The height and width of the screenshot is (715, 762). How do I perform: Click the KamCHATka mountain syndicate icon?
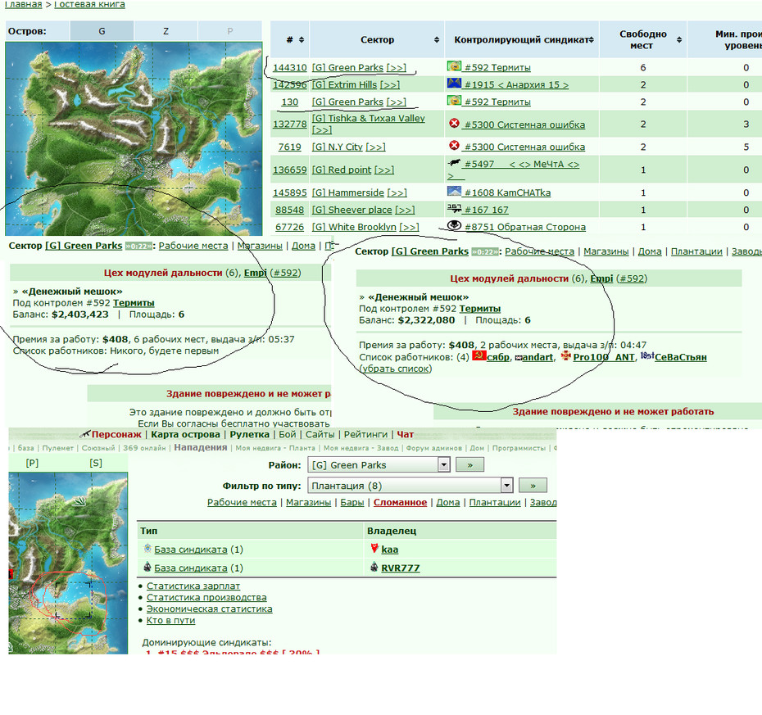pos(454,191)
